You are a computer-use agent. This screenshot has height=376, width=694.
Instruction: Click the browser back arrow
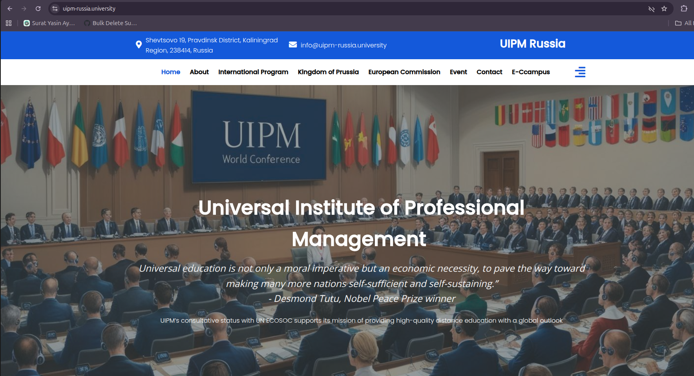click(x=10, y=9)
